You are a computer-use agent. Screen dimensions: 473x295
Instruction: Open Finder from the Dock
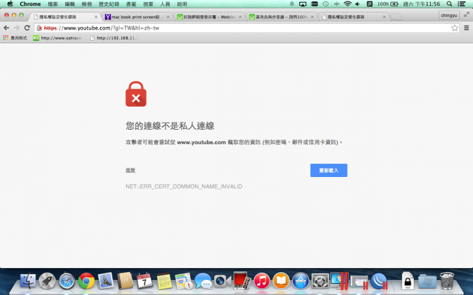click(x=28, y=281)
